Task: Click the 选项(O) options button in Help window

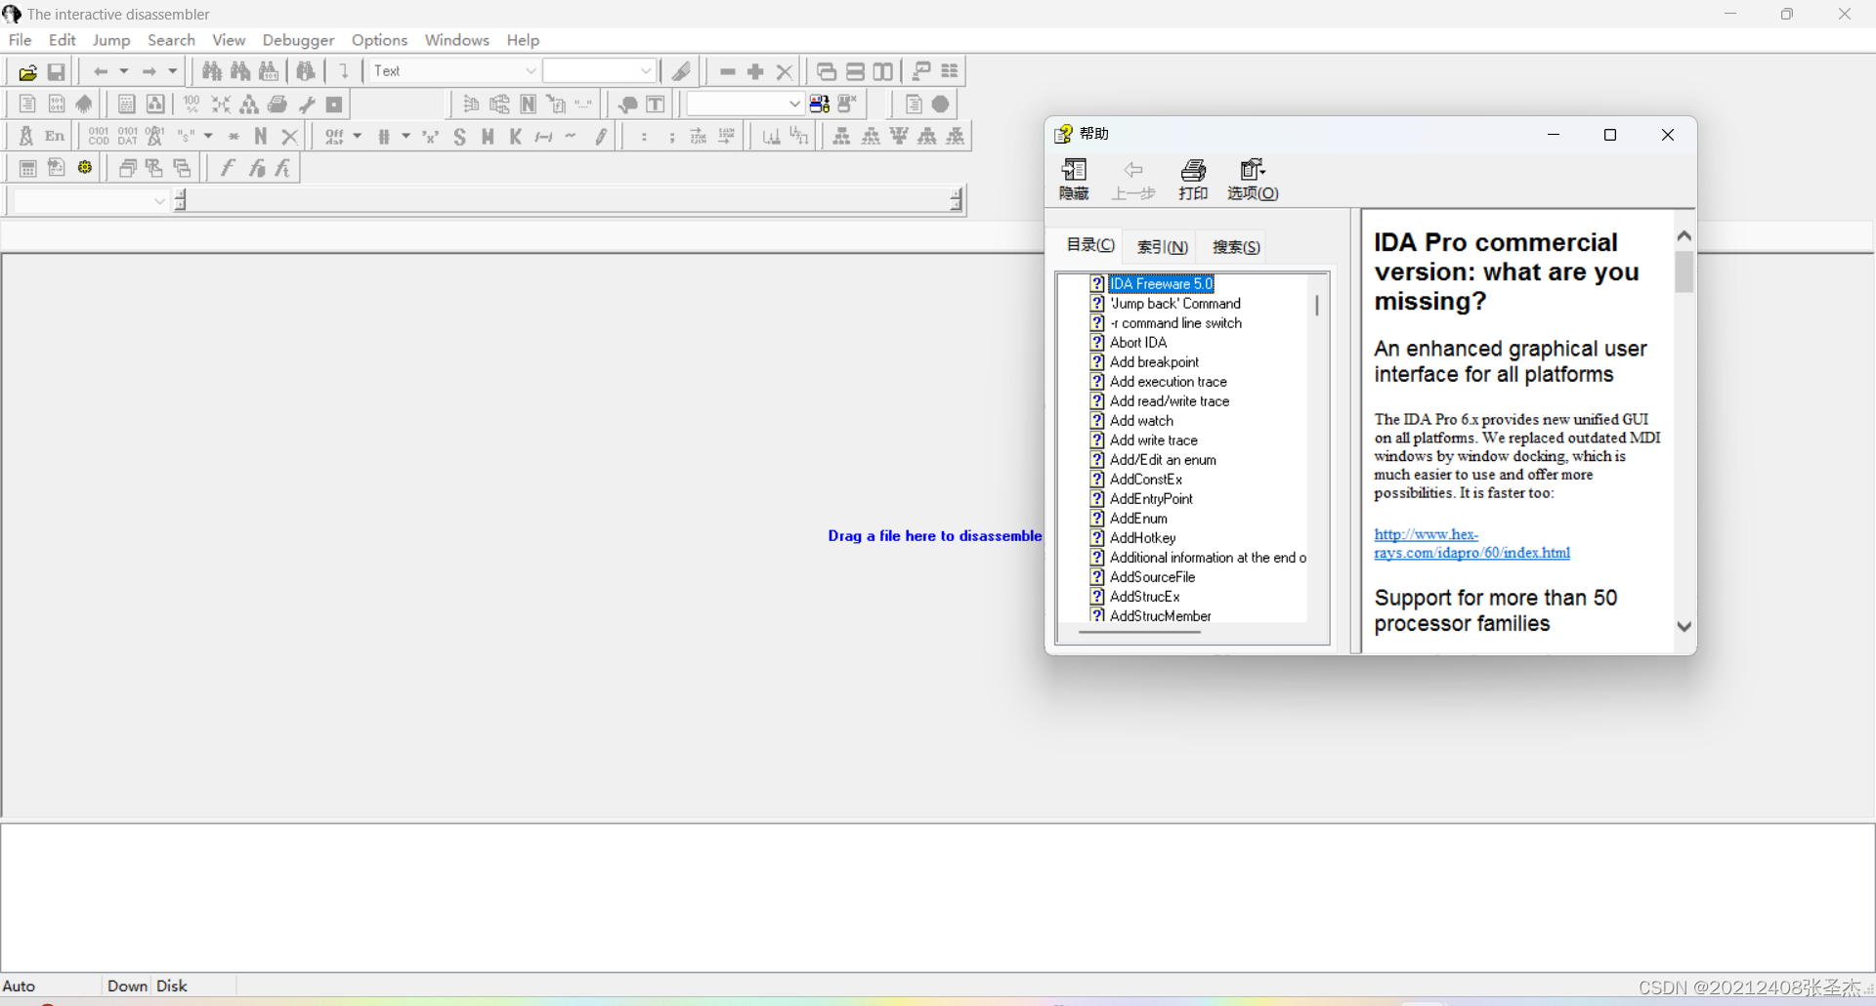Action: pos(1253,181)
